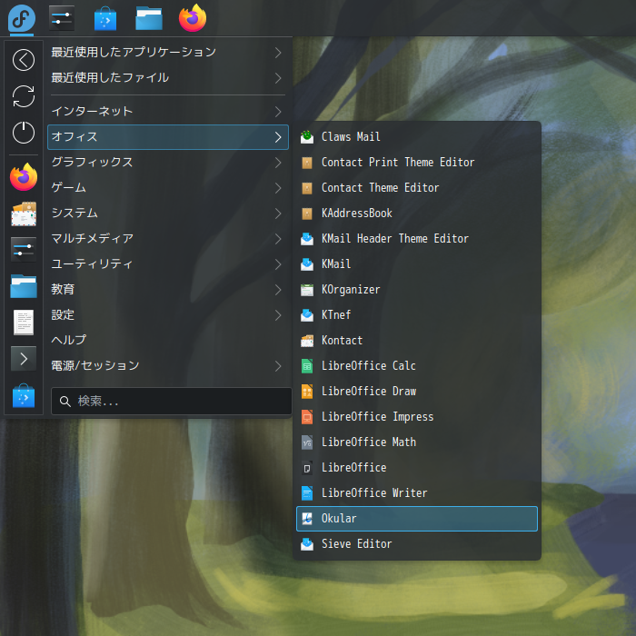This screenshot has width=636, height=636.
Task: Expand the マルチメディア submenu arrow
Action: [x=278, y=239]
